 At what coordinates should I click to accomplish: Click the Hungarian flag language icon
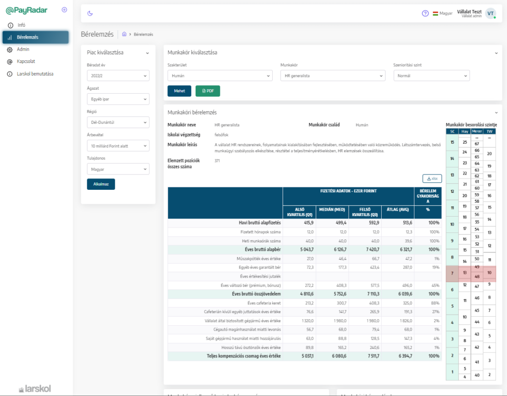436,13
